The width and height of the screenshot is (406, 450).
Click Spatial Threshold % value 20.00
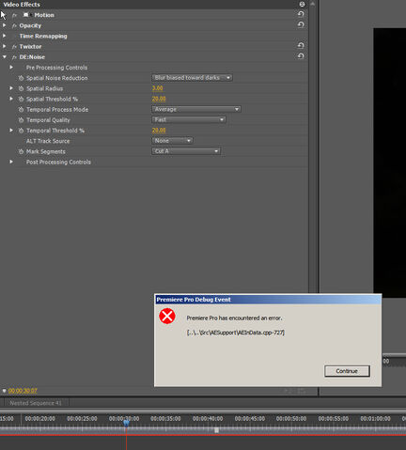click(x=159, y=99)
